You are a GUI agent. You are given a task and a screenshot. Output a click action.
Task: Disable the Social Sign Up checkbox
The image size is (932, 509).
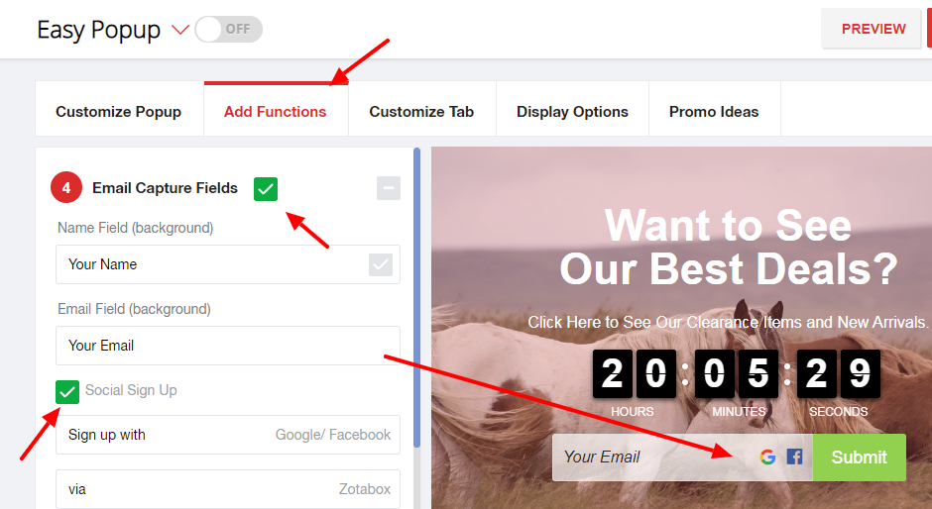point(67,392)
